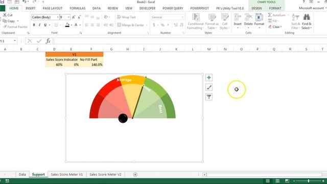Click the Undo arrow
Image resolution: width=327 pixels, height=184 pixels.
25,2
